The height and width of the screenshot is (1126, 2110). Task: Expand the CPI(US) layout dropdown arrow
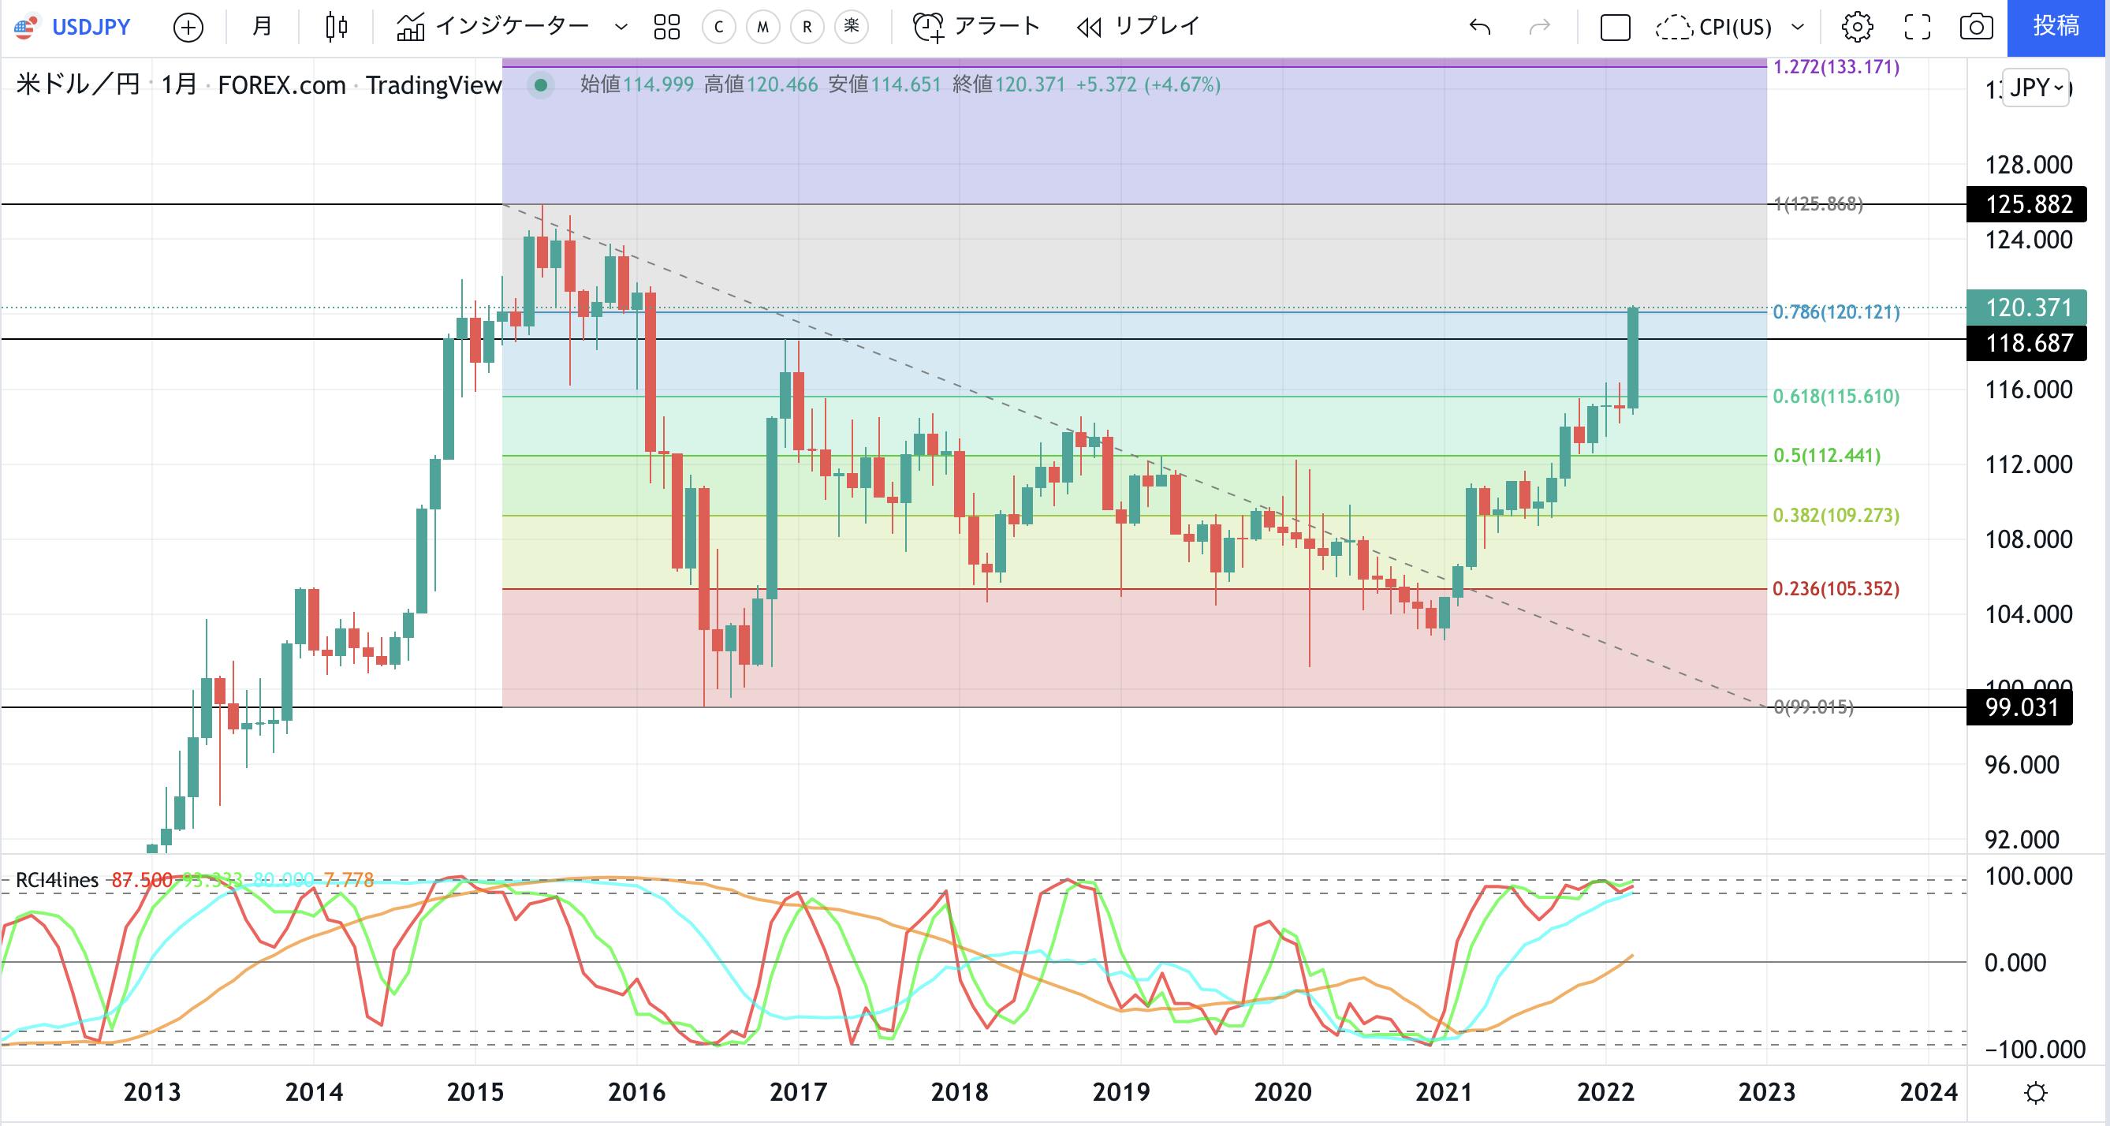(1798, 27)
